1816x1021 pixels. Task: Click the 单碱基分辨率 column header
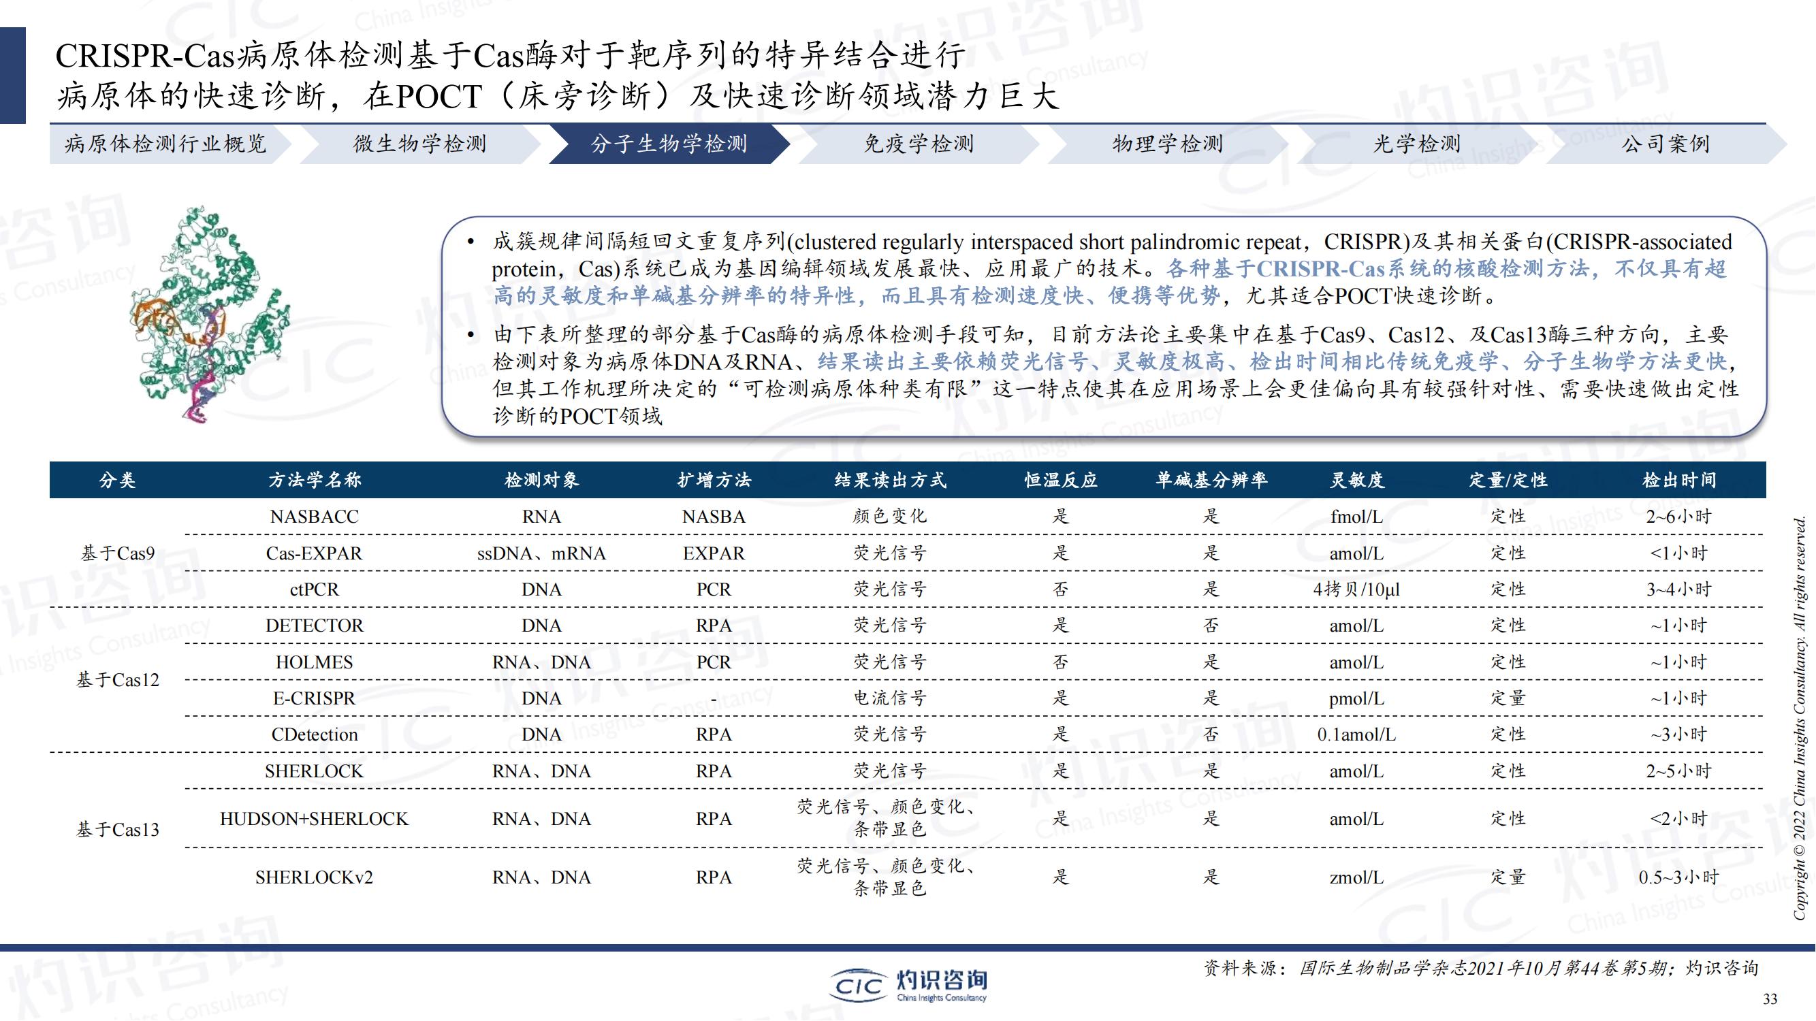(x=1211, y=481)
